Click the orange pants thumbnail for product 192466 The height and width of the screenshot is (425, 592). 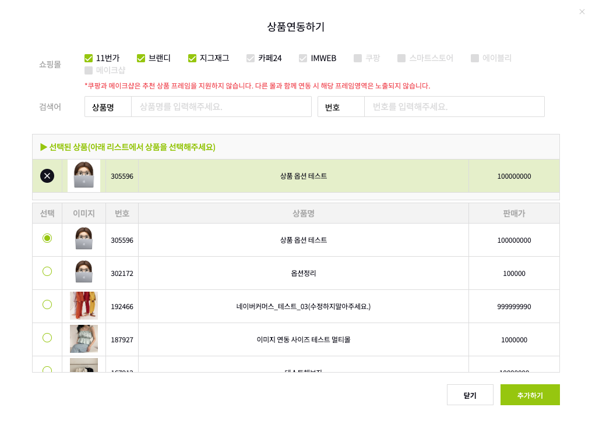tap(84, 306)
